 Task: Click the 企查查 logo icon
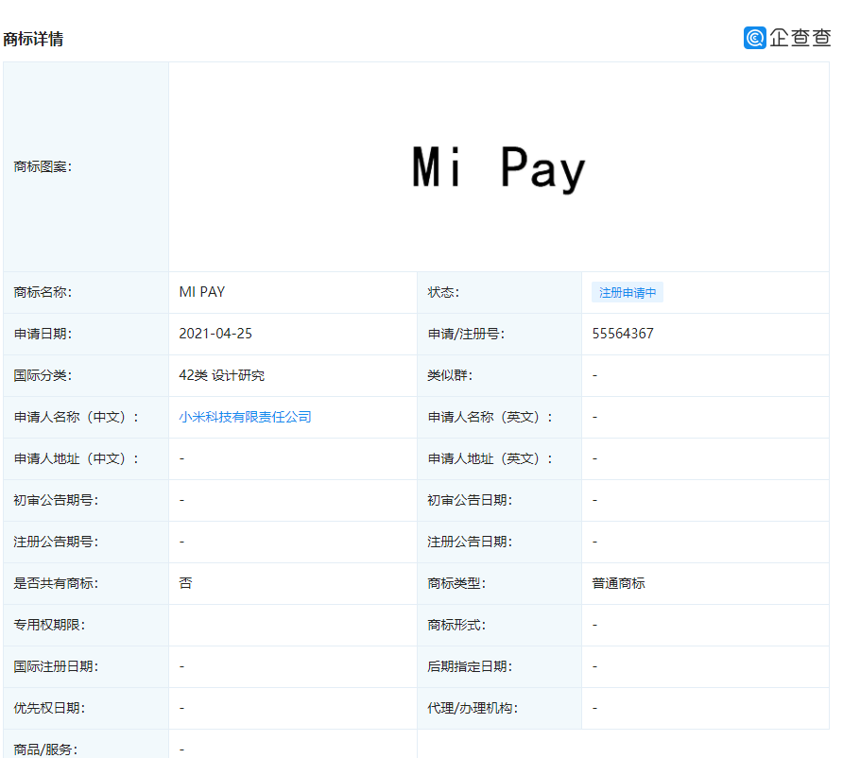[x=753, y=38]
